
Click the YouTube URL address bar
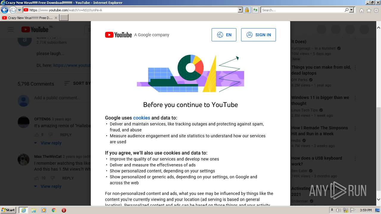point(130,10)
